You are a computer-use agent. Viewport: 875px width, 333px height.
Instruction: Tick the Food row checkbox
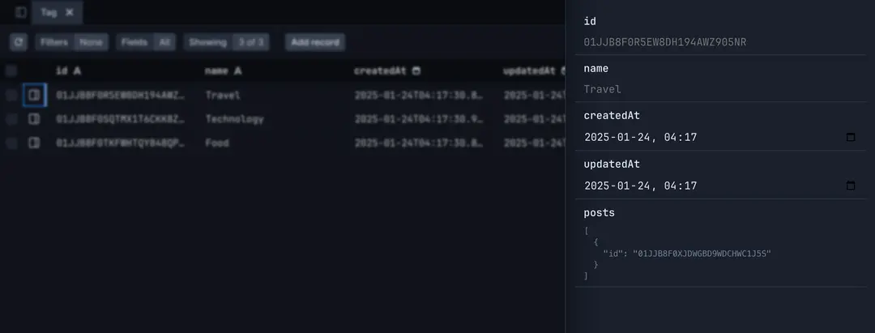pos(11,143)
